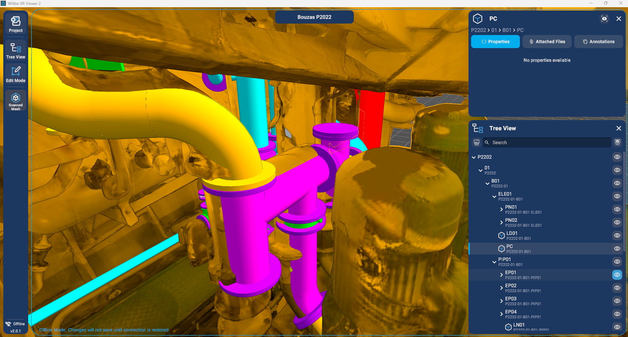The width and height of the screenshot is (628, 337).
Task: Toggle visibility of the P2202 root node
Action: pyautogui.click(x=617, y=157)
